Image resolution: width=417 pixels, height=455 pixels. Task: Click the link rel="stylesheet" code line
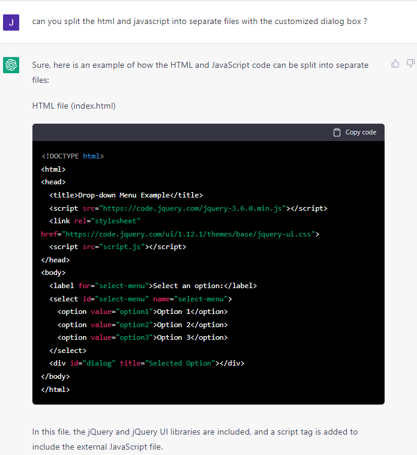click(95, 221)
